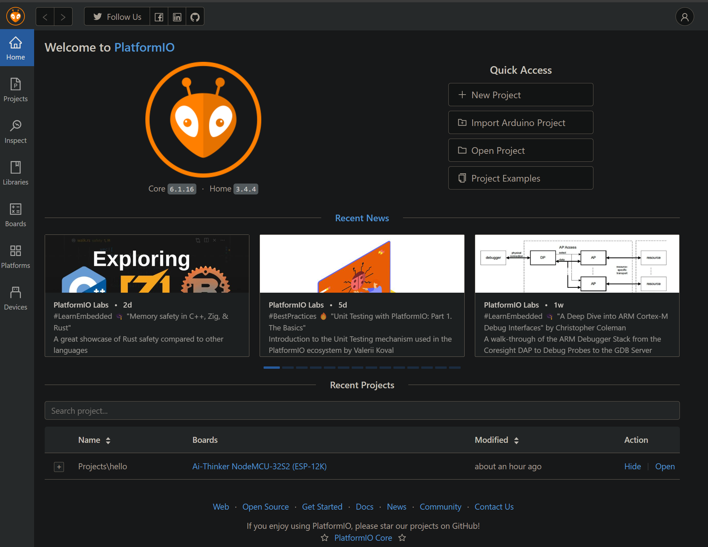The height and width of the screenshot is (547, 708).
Task: Open the user account profile icon
Action: tap(684, 17)
